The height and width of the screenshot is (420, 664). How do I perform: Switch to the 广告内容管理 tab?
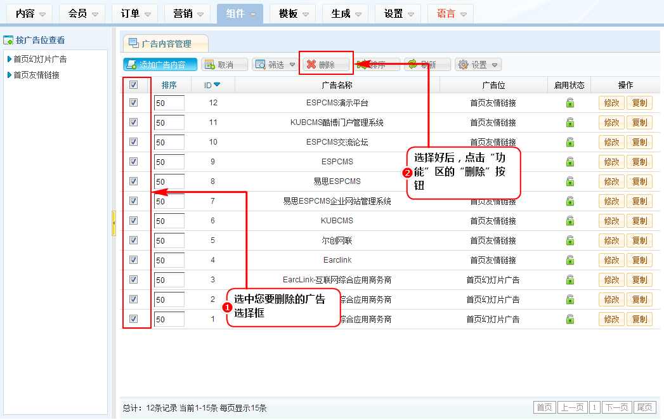pyautogui.click(x=165, y=44)
